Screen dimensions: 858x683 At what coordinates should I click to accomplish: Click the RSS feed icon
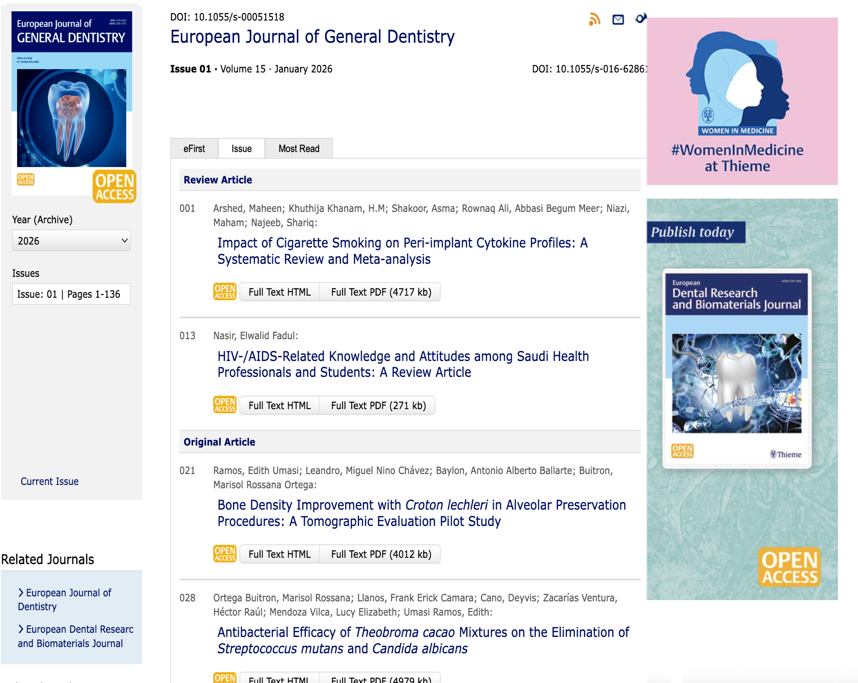594,19
